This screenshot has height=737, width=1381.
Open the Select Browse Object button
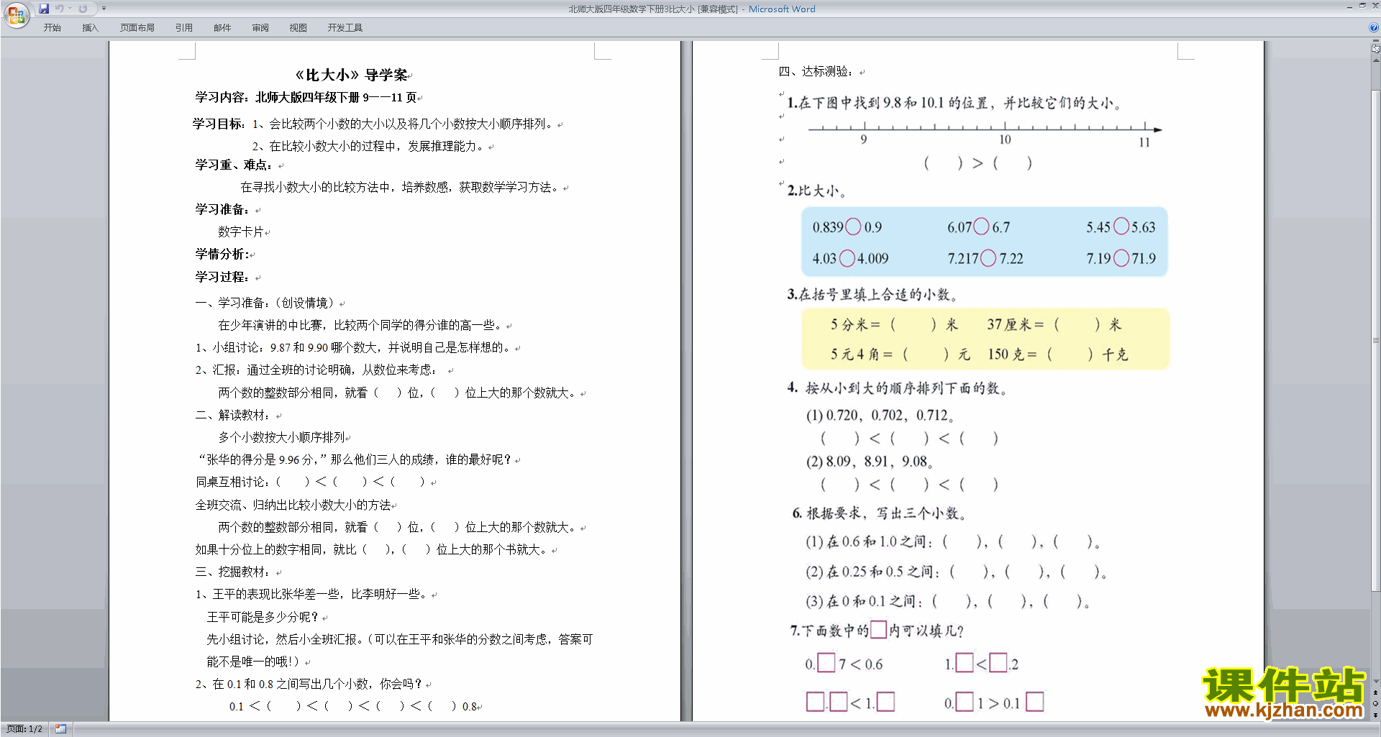pyautogui.click(x=1376, y=704)
